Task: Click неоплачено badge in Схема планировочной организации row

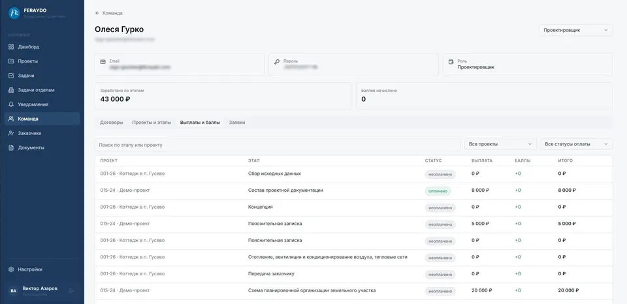Action: pos(440,291)
